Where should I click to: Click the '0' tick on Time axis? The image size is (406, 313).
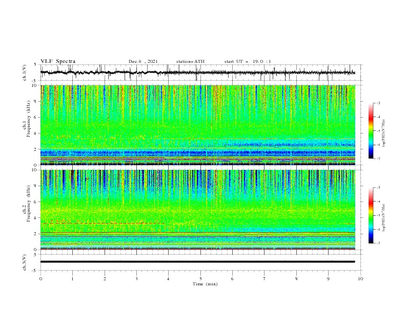pos(40,279)
